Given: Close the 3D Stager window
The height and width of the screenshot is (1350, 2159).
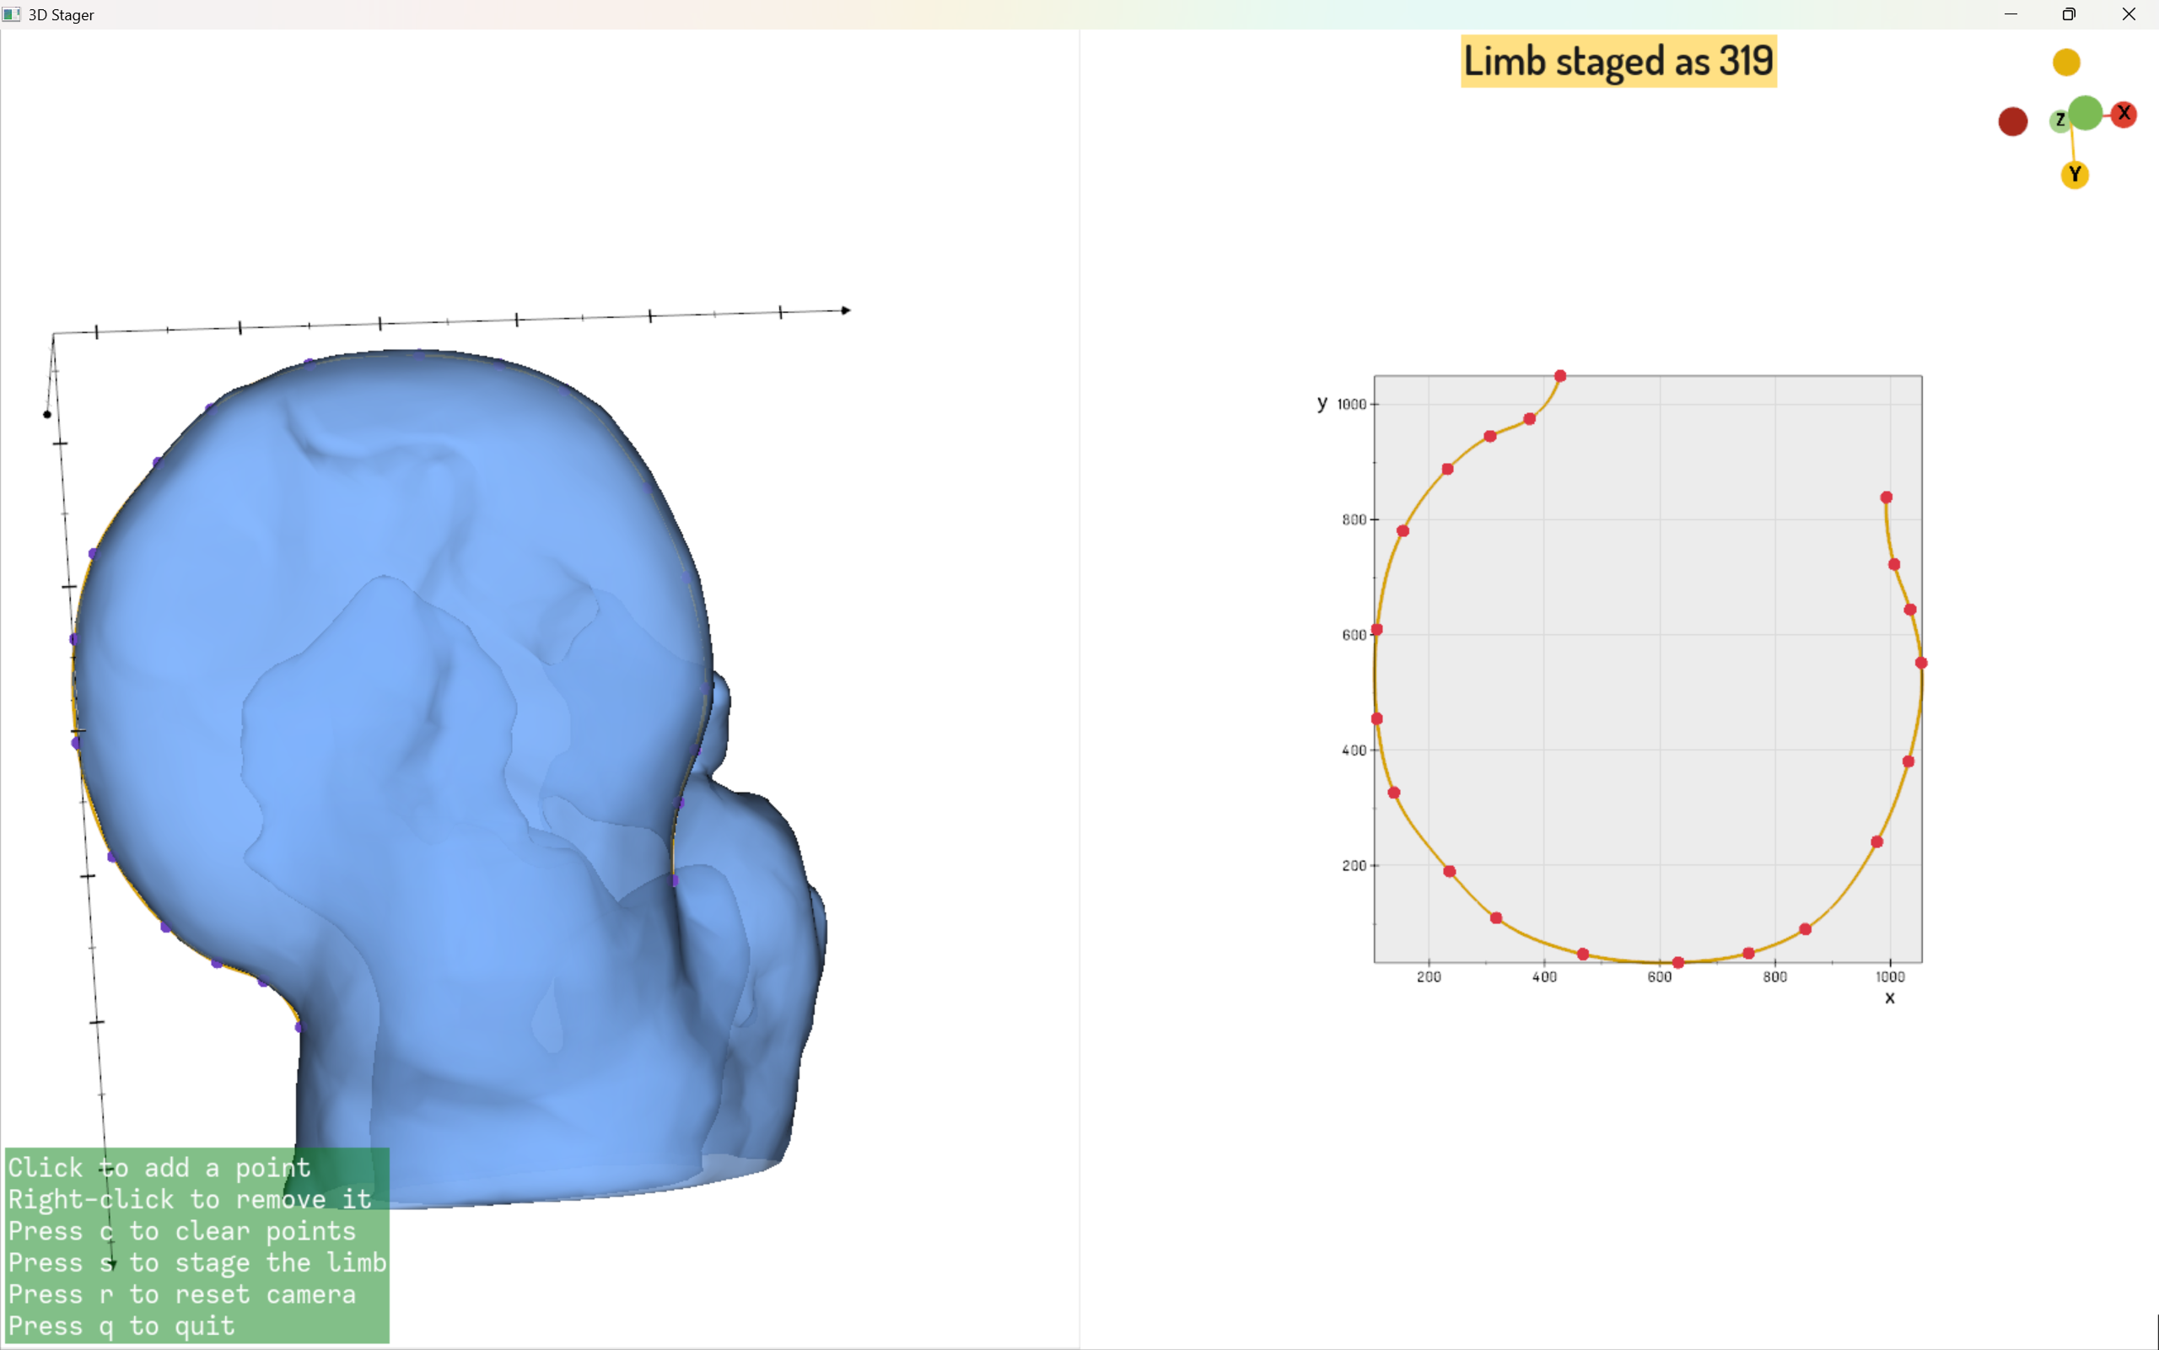Looking at the screenshot, I should click(x=2129, y=14).
